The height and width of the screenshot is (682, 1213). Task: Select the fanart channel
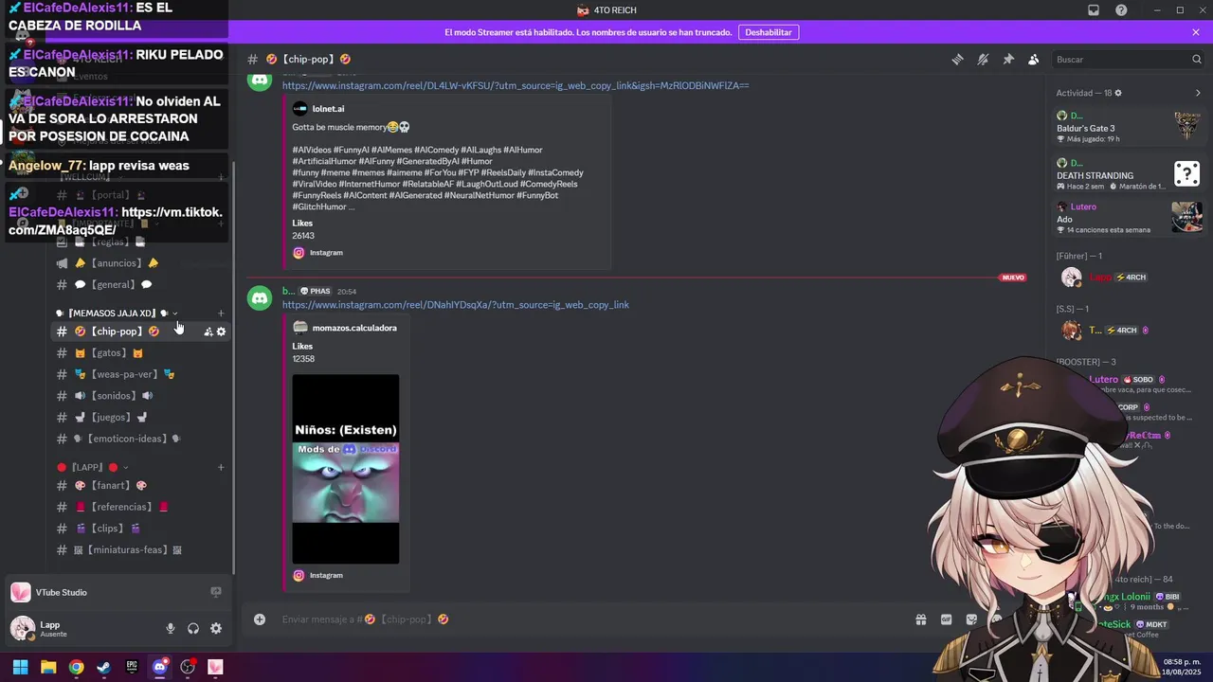pos(140,486)
